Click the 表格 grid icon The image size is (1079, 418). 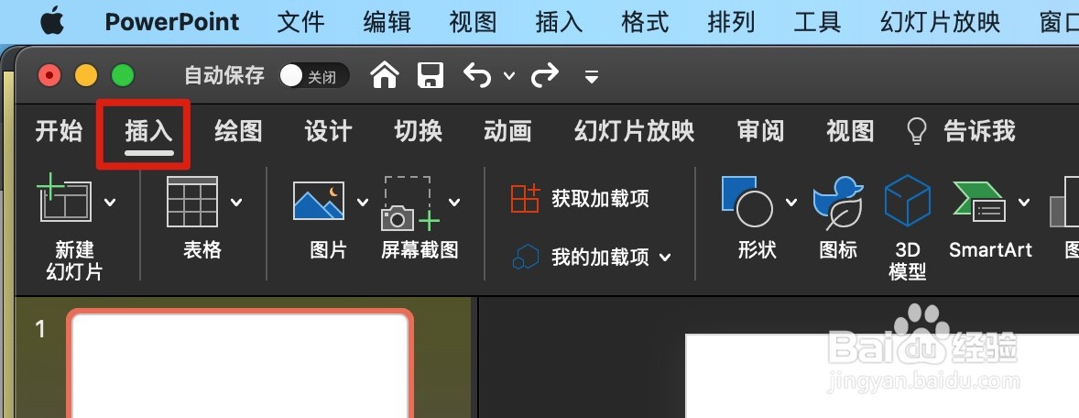[x=192, y=201]
